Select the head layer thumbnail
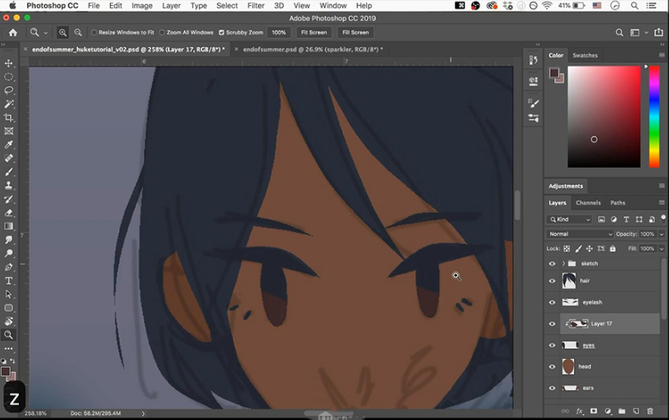 point(568,366)
